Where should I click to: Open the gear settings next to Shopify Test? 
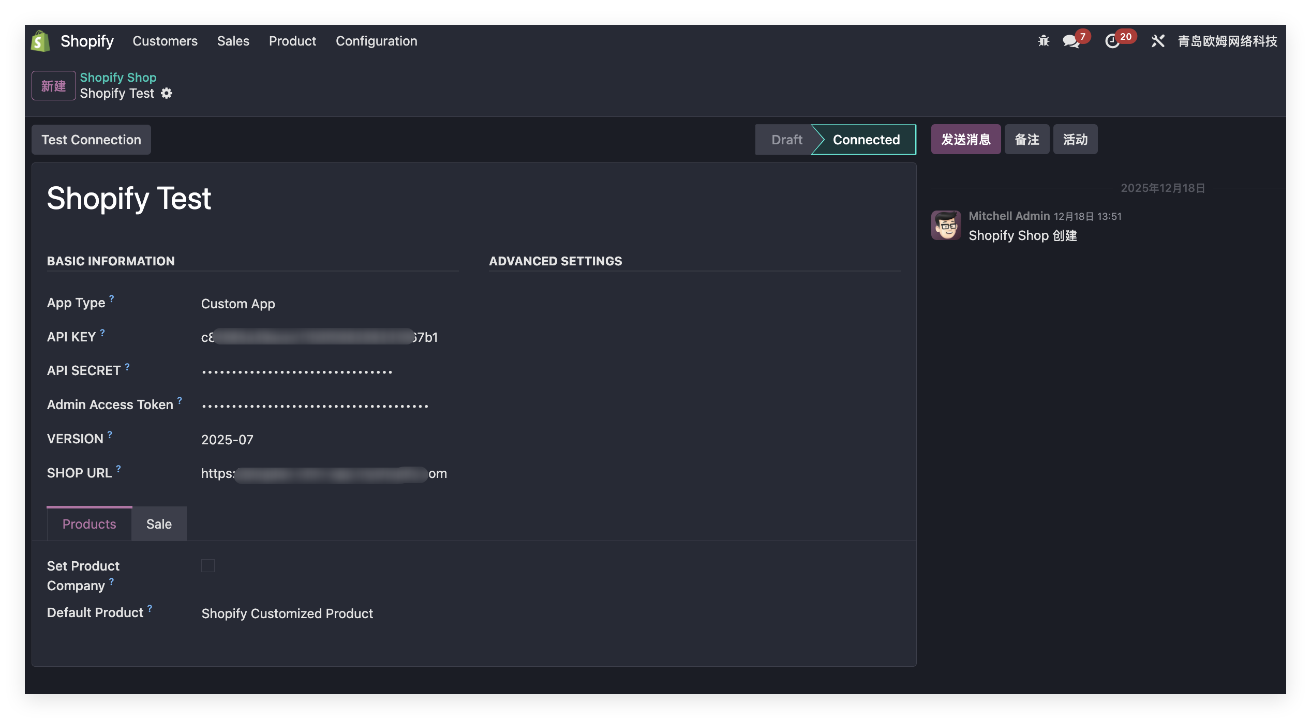pos(166,94)
